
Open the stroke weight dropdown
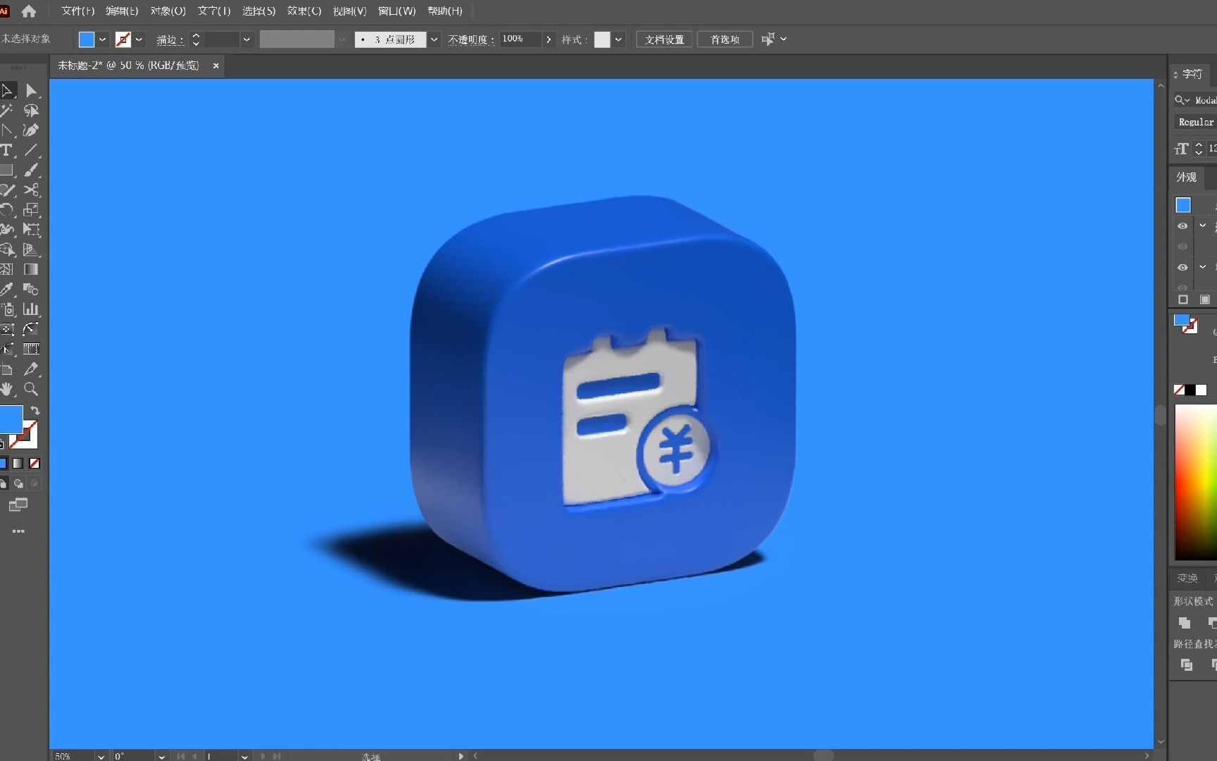246,39
